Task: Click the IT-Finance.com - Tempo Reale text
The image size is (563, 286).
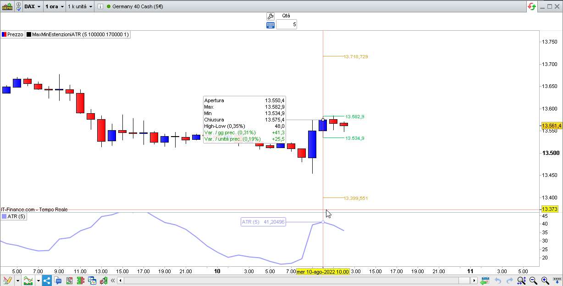Action: click(34, 209)
